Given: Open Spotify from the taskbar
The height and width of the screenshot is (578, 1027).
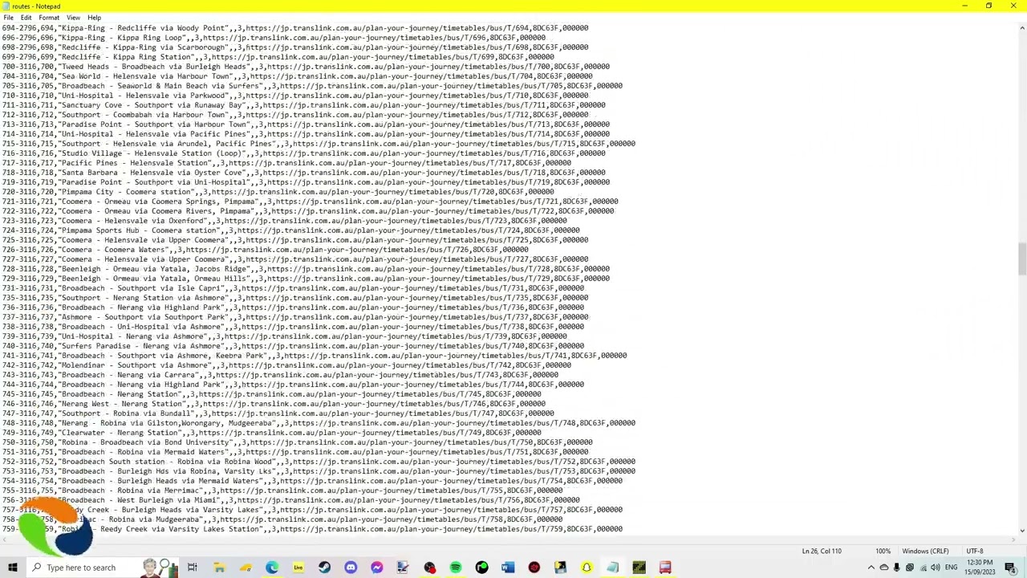Looking at the screenshot, I should tap(456, 568).
